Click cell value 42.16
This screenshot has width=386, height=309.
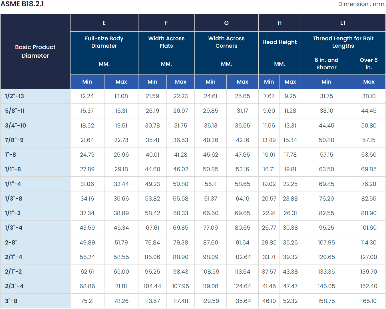click(242, 140)
